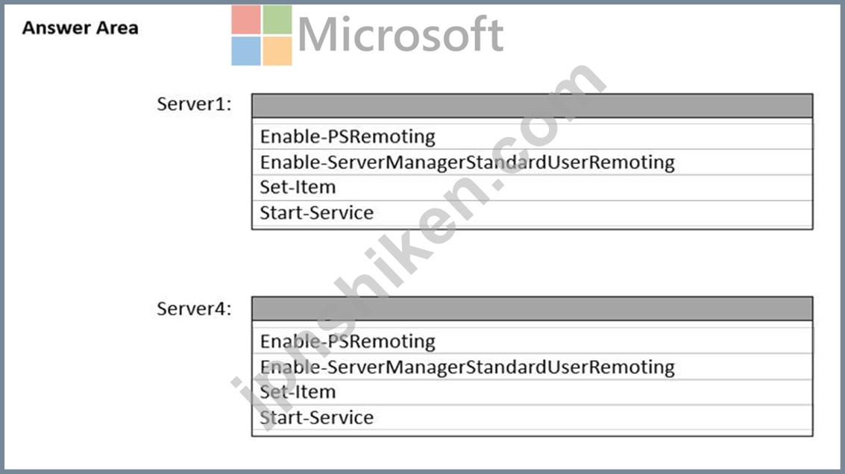This screenshot has height=474, width=845.
Task: Click the Microsoft wordmark text
Action: point(400,35)
